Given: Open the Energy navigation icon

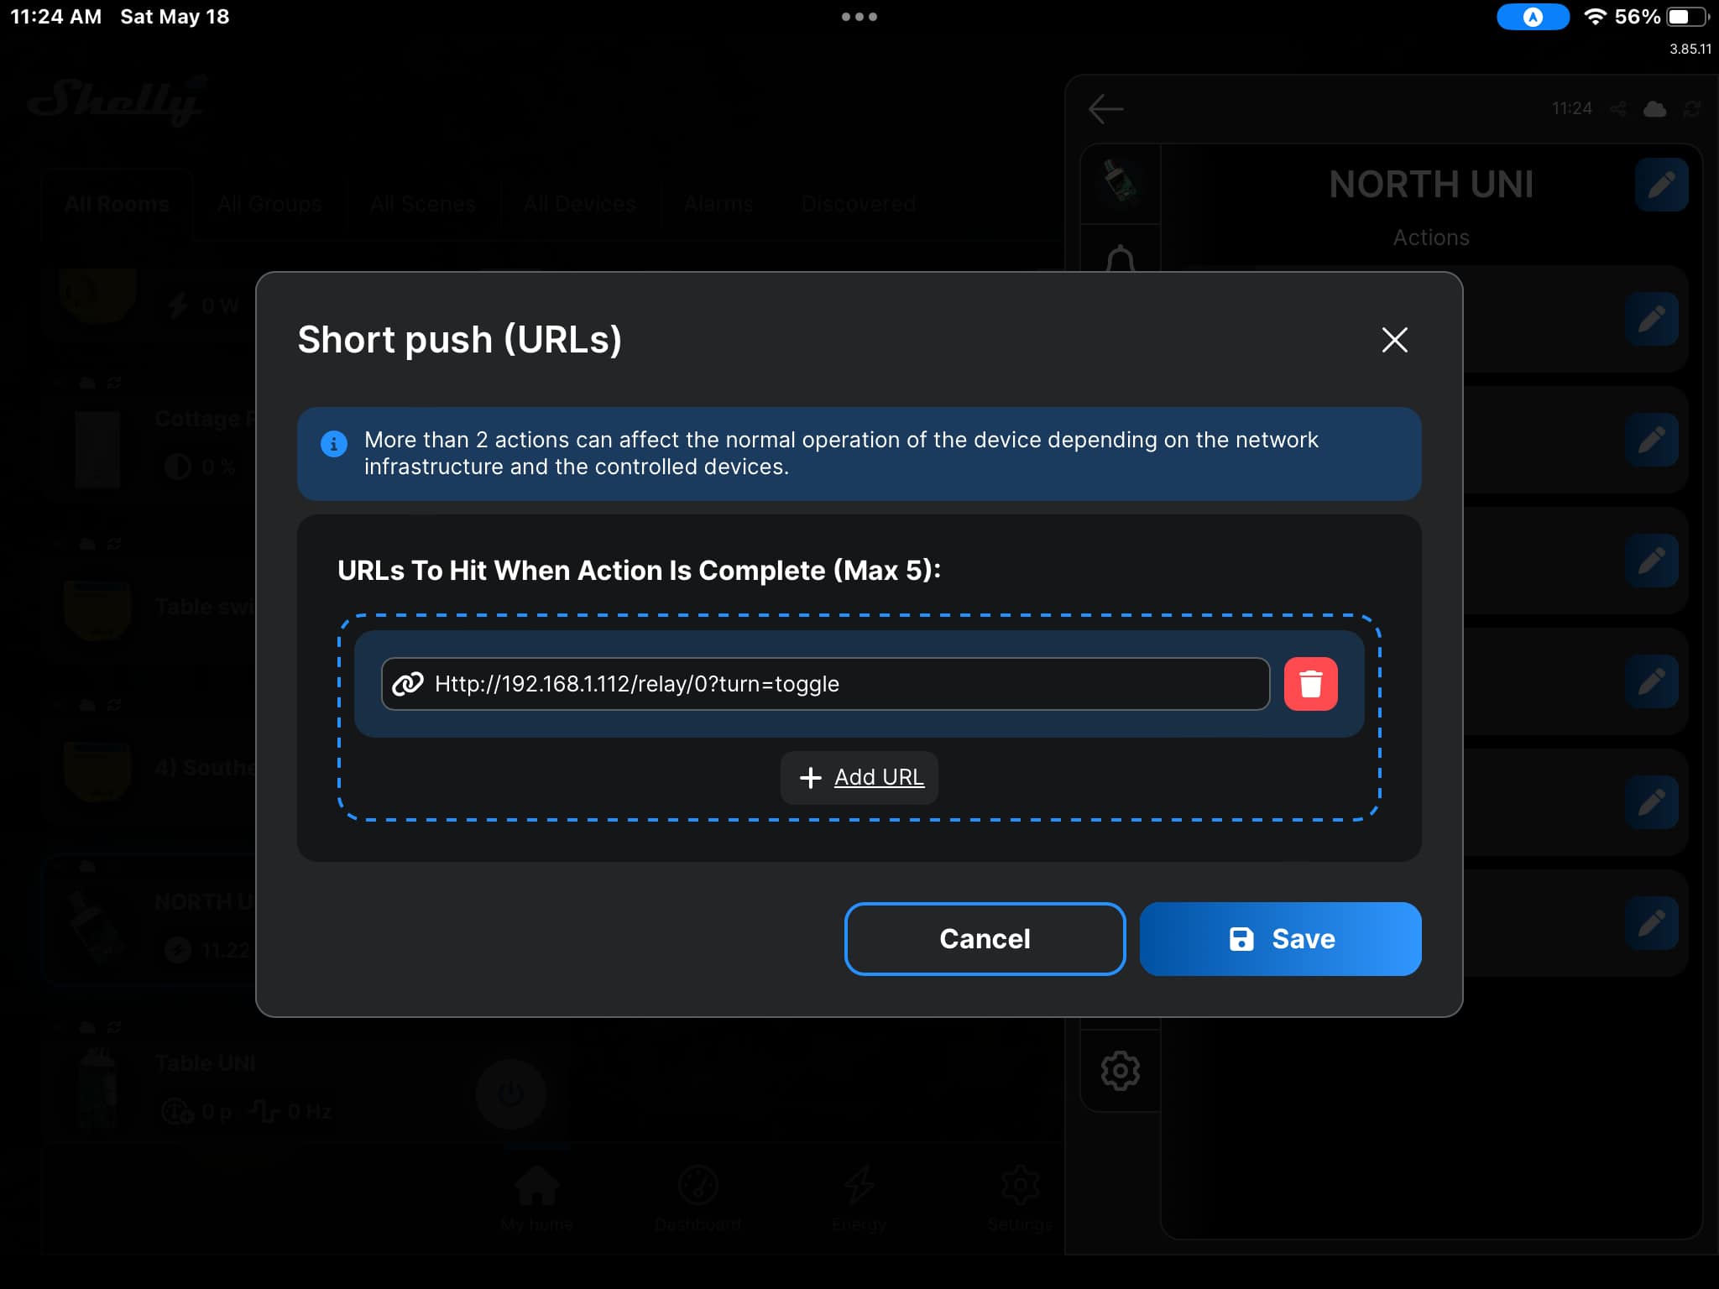Looking at the screenshot, I should (859, 1198).
